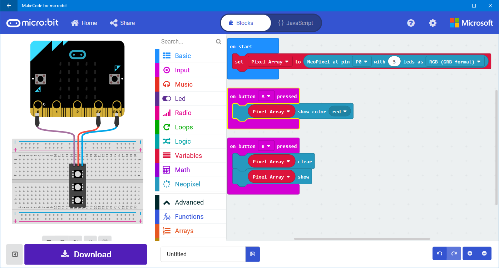Zoom in the workspace
The width and height of the screenshot is (499, 268).
tap(470, 253)
